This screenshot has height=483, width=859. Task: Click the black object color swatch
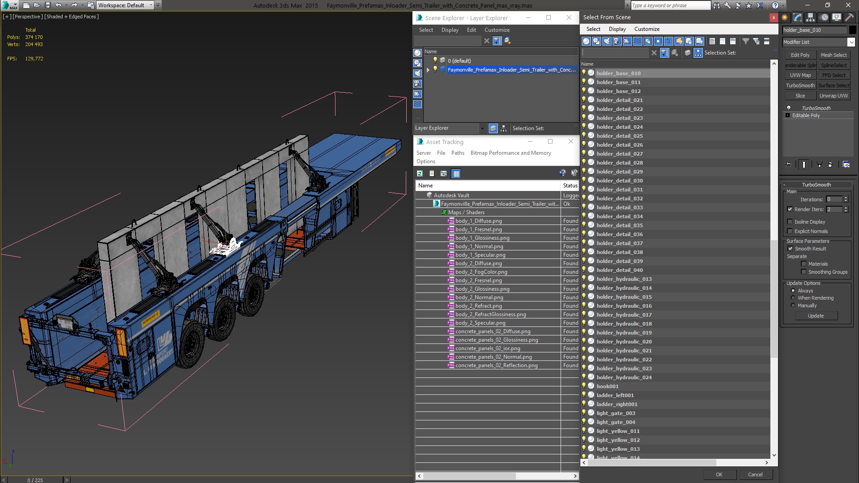click(853, 30)
